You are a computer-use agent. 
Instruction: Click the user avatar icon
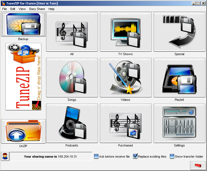click(x=5, y=156)
